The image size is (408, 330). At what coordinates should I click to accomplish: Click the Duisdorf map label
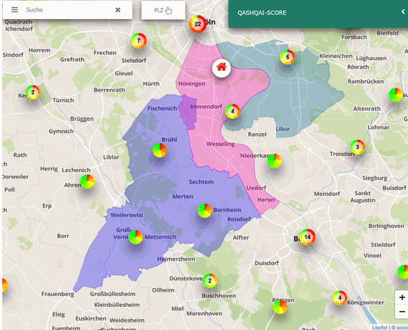[x=267, y=263]
